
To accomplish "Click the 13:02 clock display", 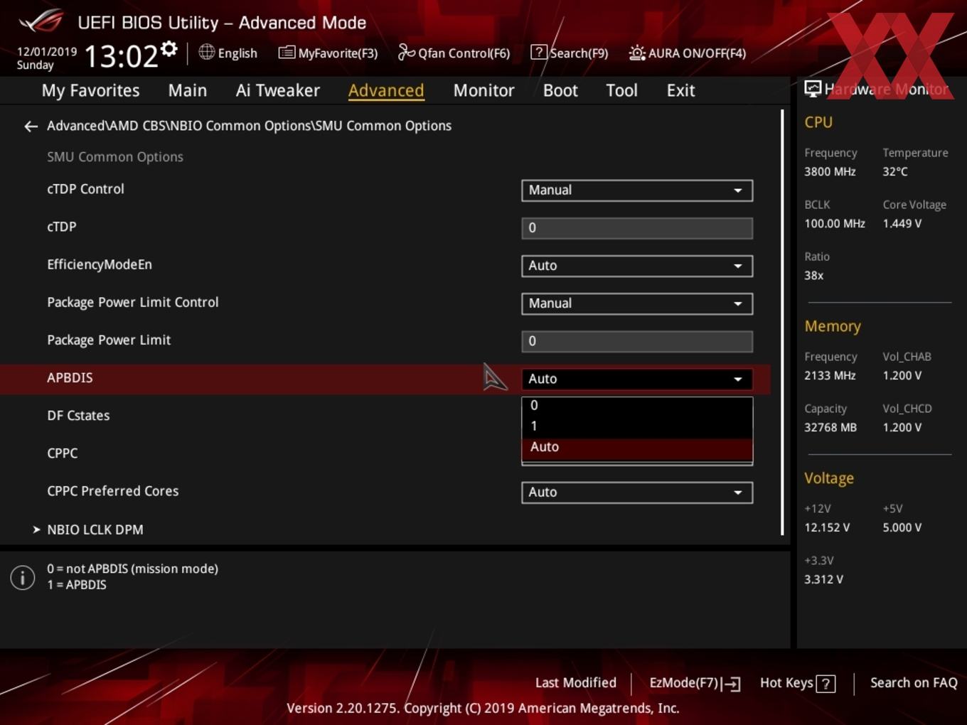I will (122, 55).
